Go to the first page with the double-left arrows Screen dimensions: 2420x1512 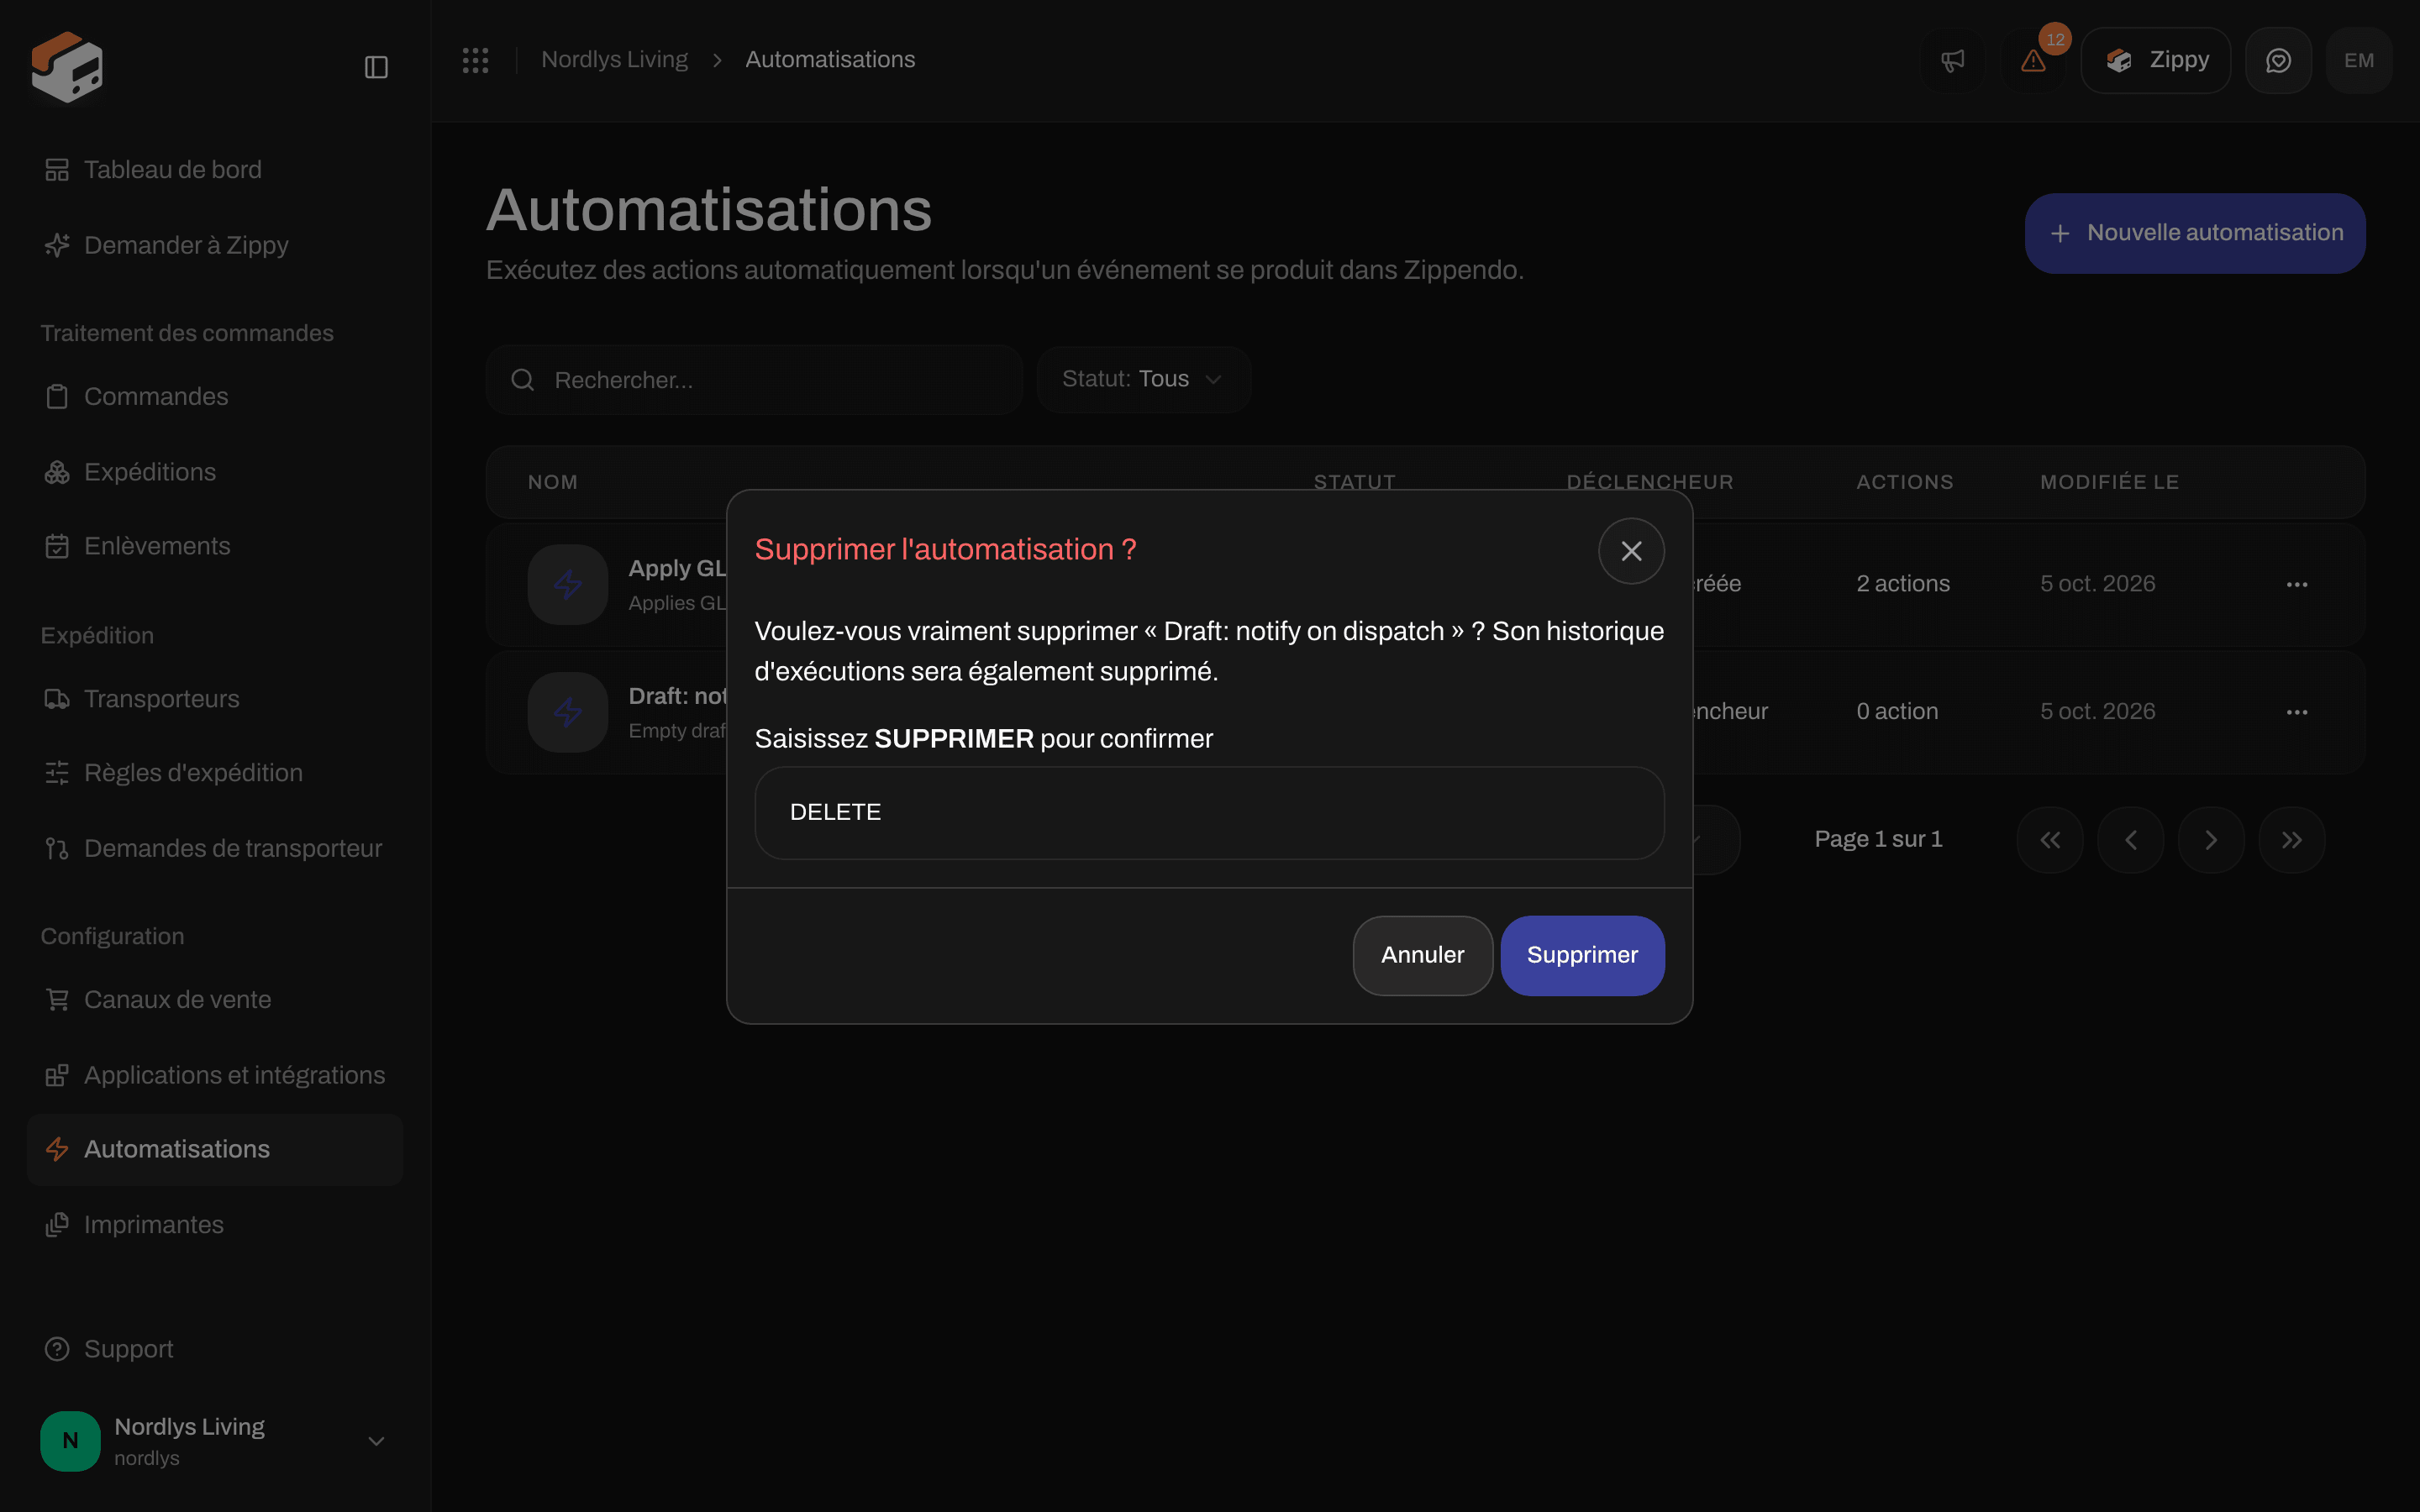click(x=2050, y=840)
